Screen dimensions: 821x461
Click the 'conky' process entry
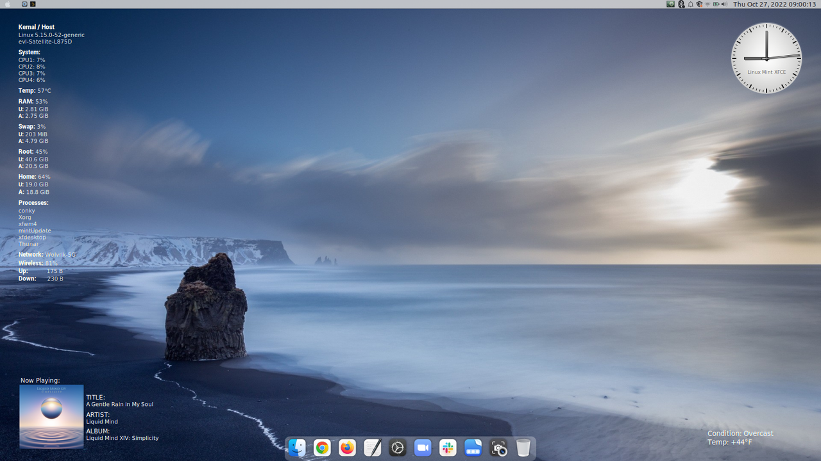click(x=27, y=211)
